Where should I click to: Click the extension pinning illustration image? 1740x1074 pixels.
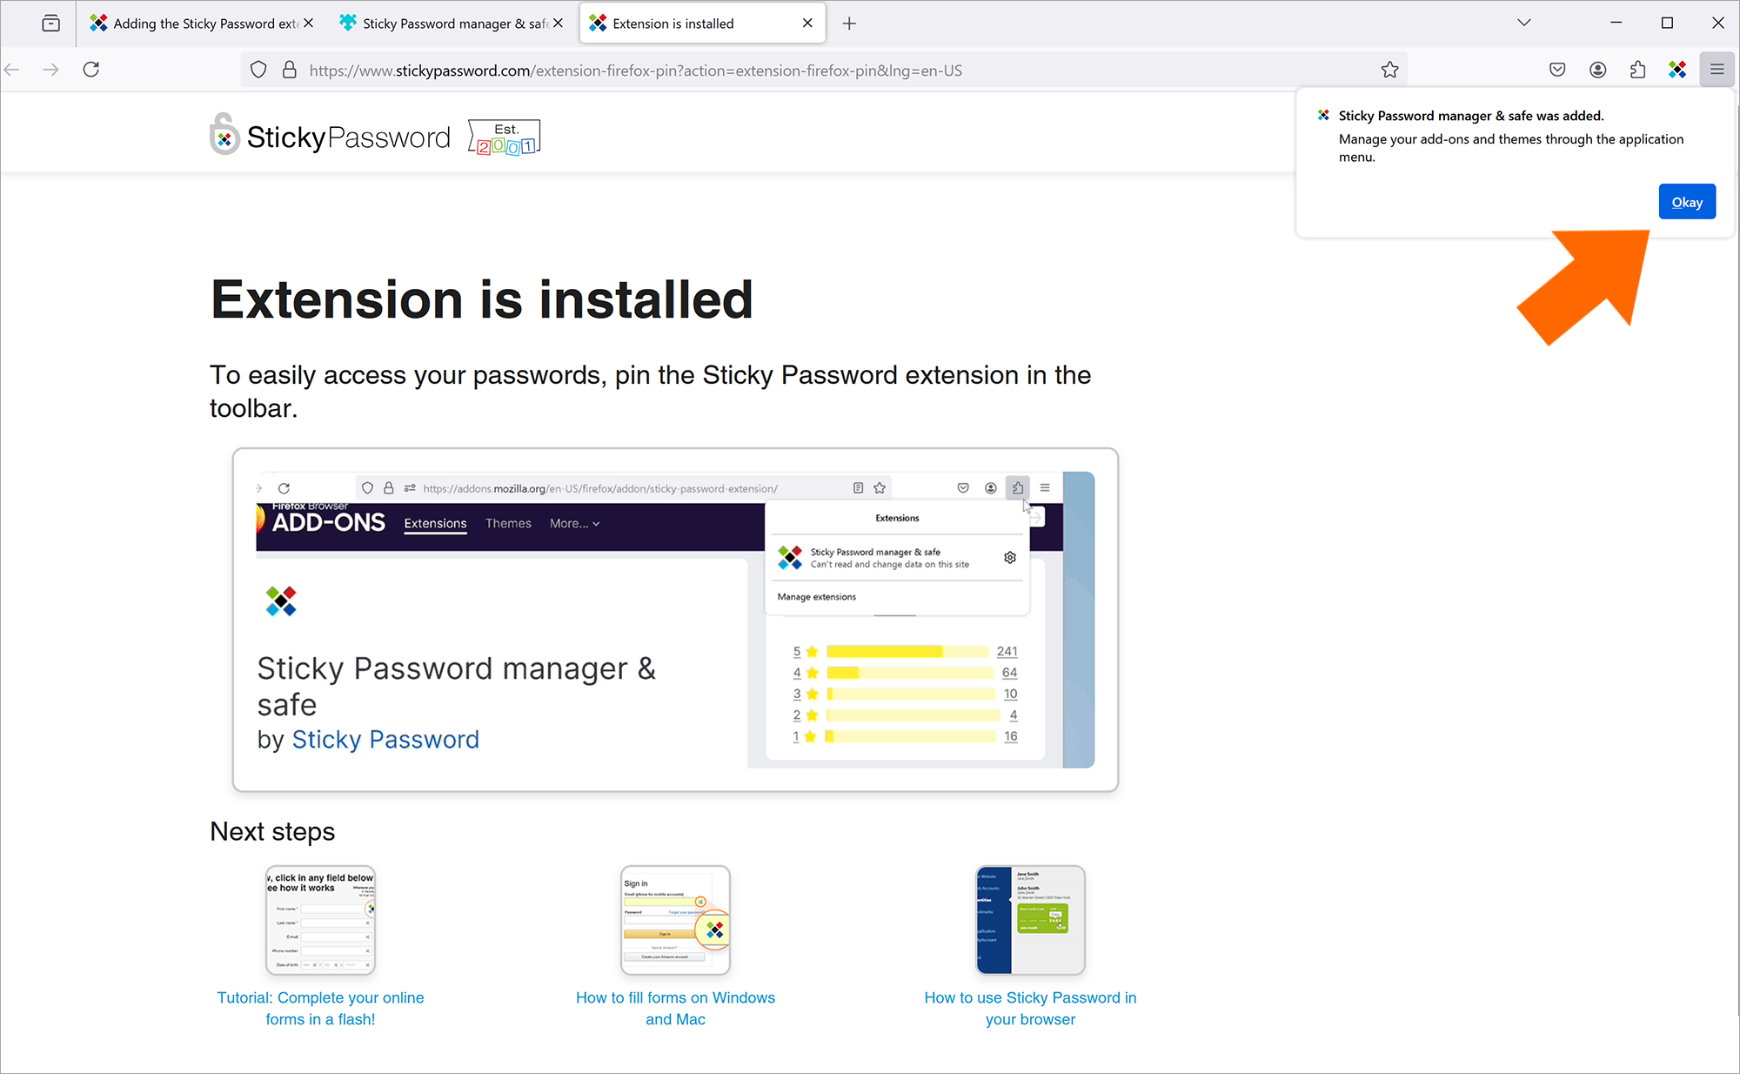click(675, 620)
